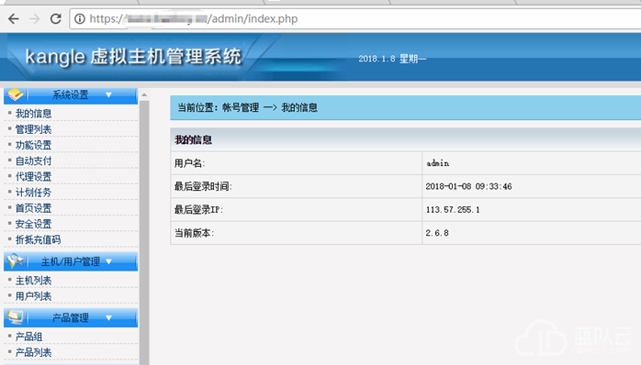Collapse the 主机/用户管理 section arrow

108,261
